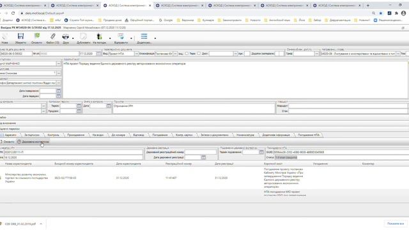Click the New (Нова) toolbar icon
The height and width of the screenshot is (230, 409).
[x=4, y=36]
